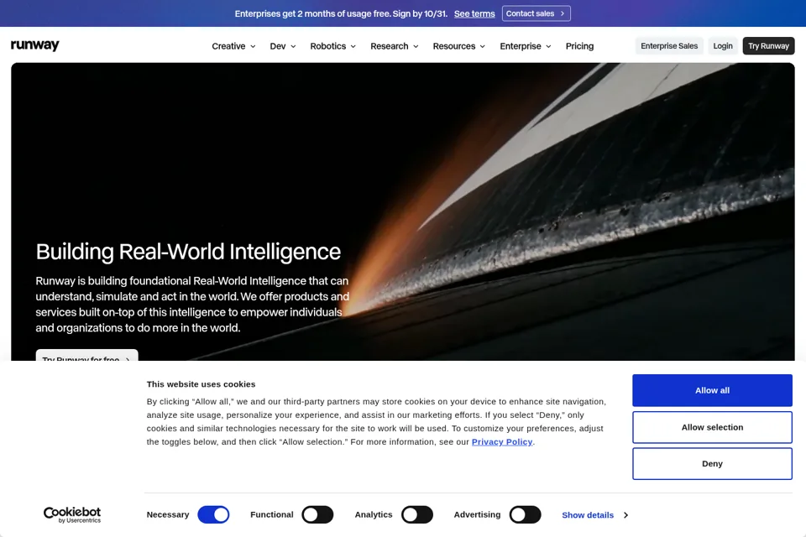Open the Enterprise dropdown chevron
This screenshot has width=806, height=537.
pyautogui.click(x=548, y=46)
